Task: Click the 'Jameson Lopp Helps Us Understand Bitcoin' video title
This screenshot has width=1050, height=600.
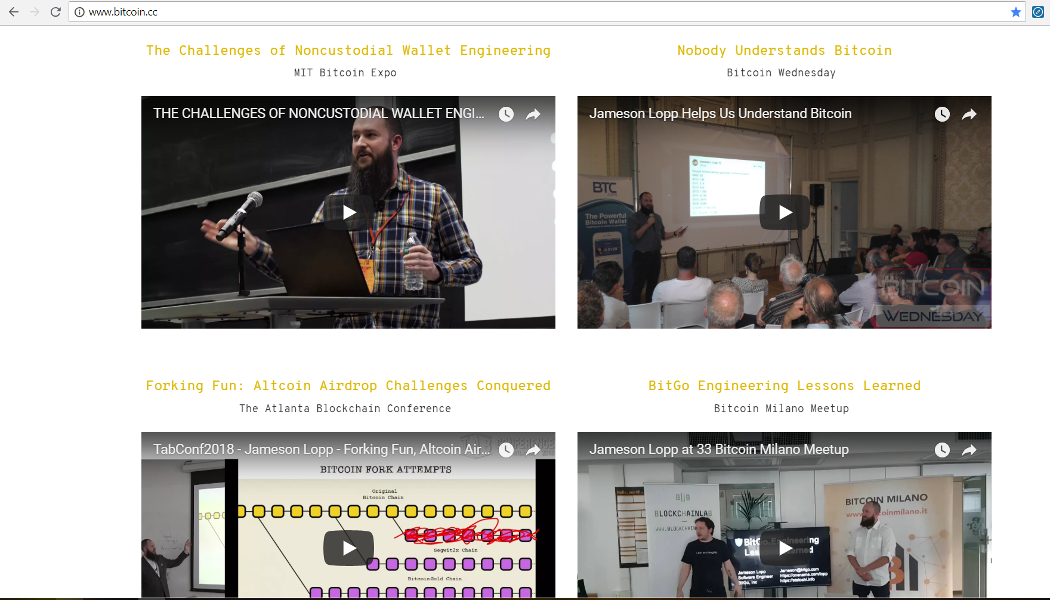Action: point(720,113)
